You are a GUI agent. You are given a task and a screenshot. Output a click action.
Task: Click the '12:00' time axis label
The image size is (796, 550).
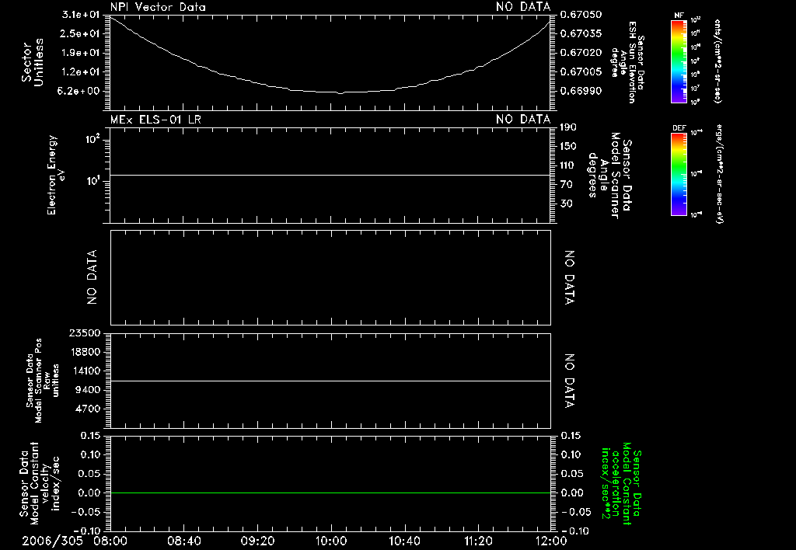(551, 541)
